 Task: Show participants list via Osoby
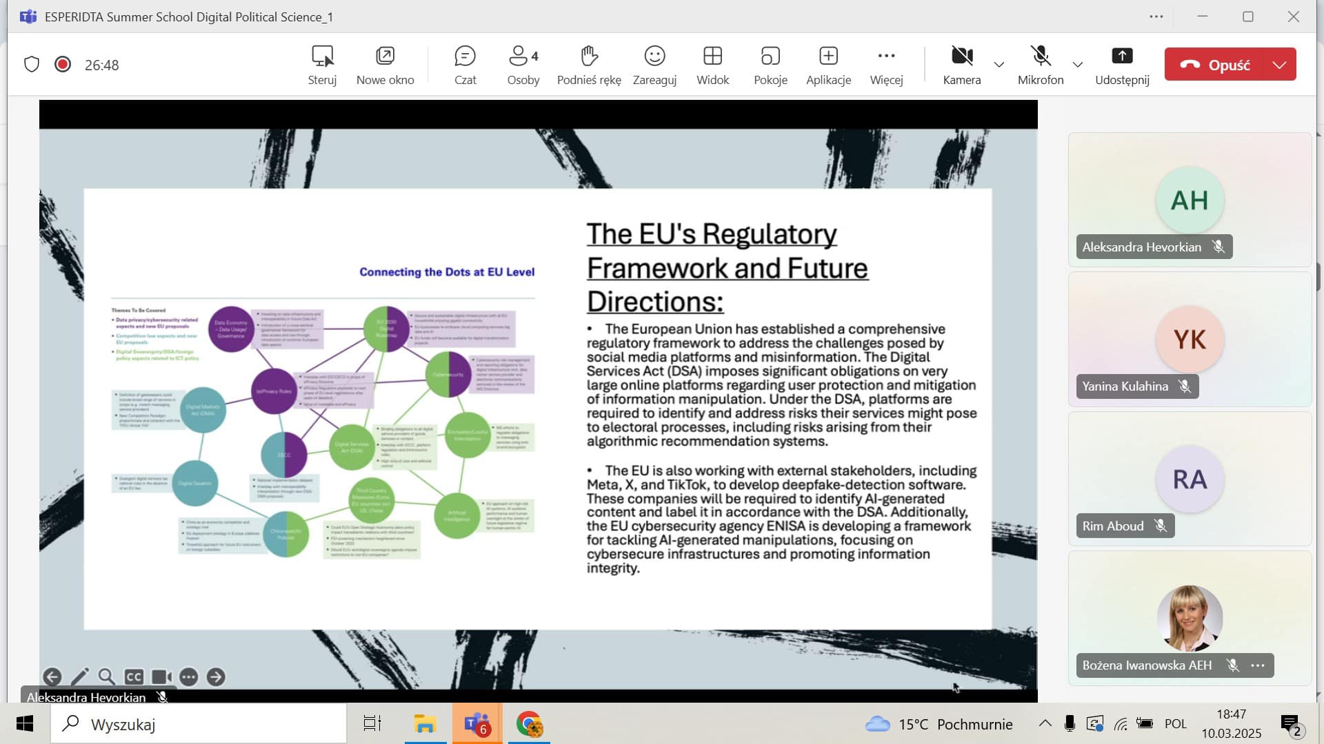click(x=523, y=65)
